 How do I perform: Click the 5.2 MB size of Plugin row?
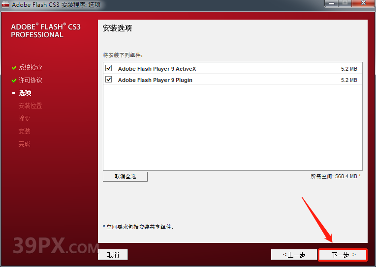(x=349, y=80)
